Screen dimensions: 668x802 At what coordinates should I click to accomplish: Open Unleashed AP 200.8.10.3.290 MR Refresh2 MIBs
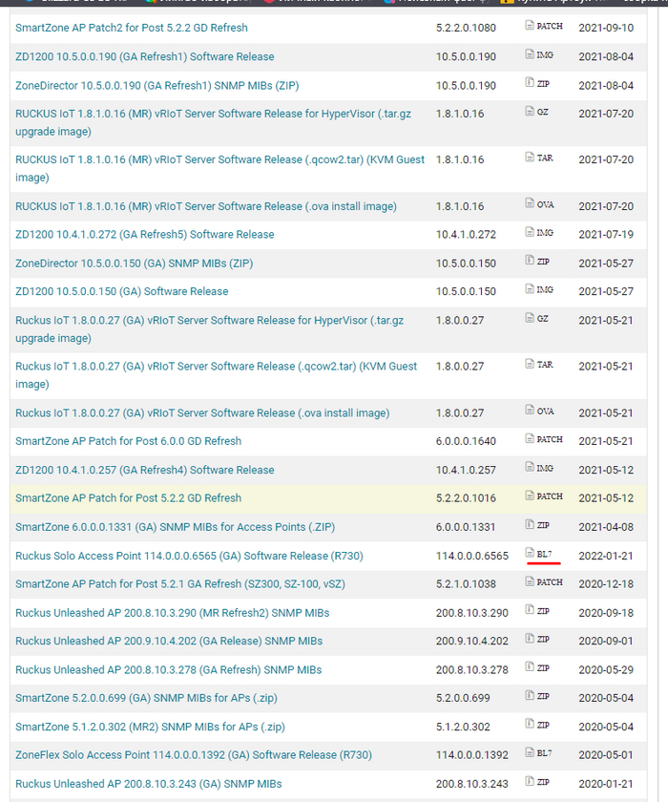[x=172, y=613]
